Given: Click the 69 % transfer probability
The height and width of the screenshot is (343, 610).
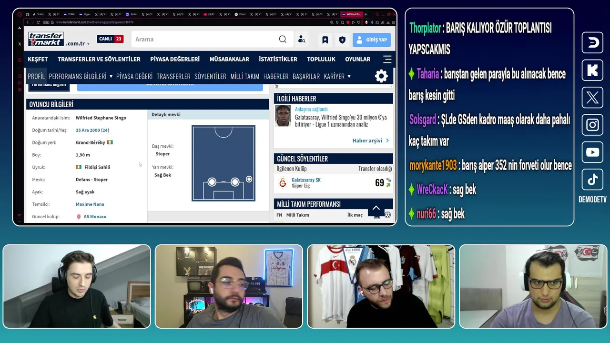Looking at the screenshot, I should [383, 182].
